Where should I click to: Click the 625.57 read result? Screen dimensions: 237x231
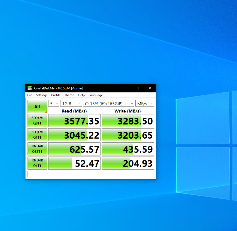coord(74,149)
